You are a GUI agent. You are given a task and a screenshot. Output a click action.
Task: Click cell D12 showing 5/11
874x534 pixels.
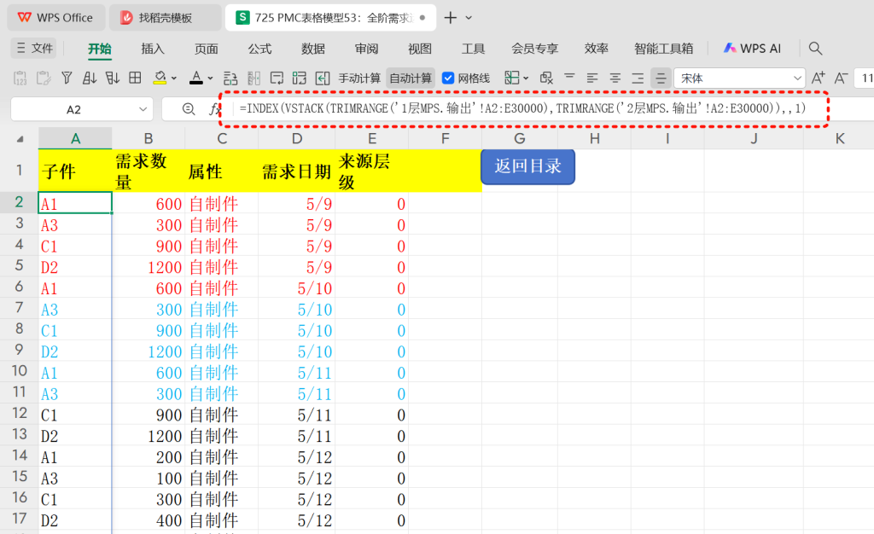297,415
